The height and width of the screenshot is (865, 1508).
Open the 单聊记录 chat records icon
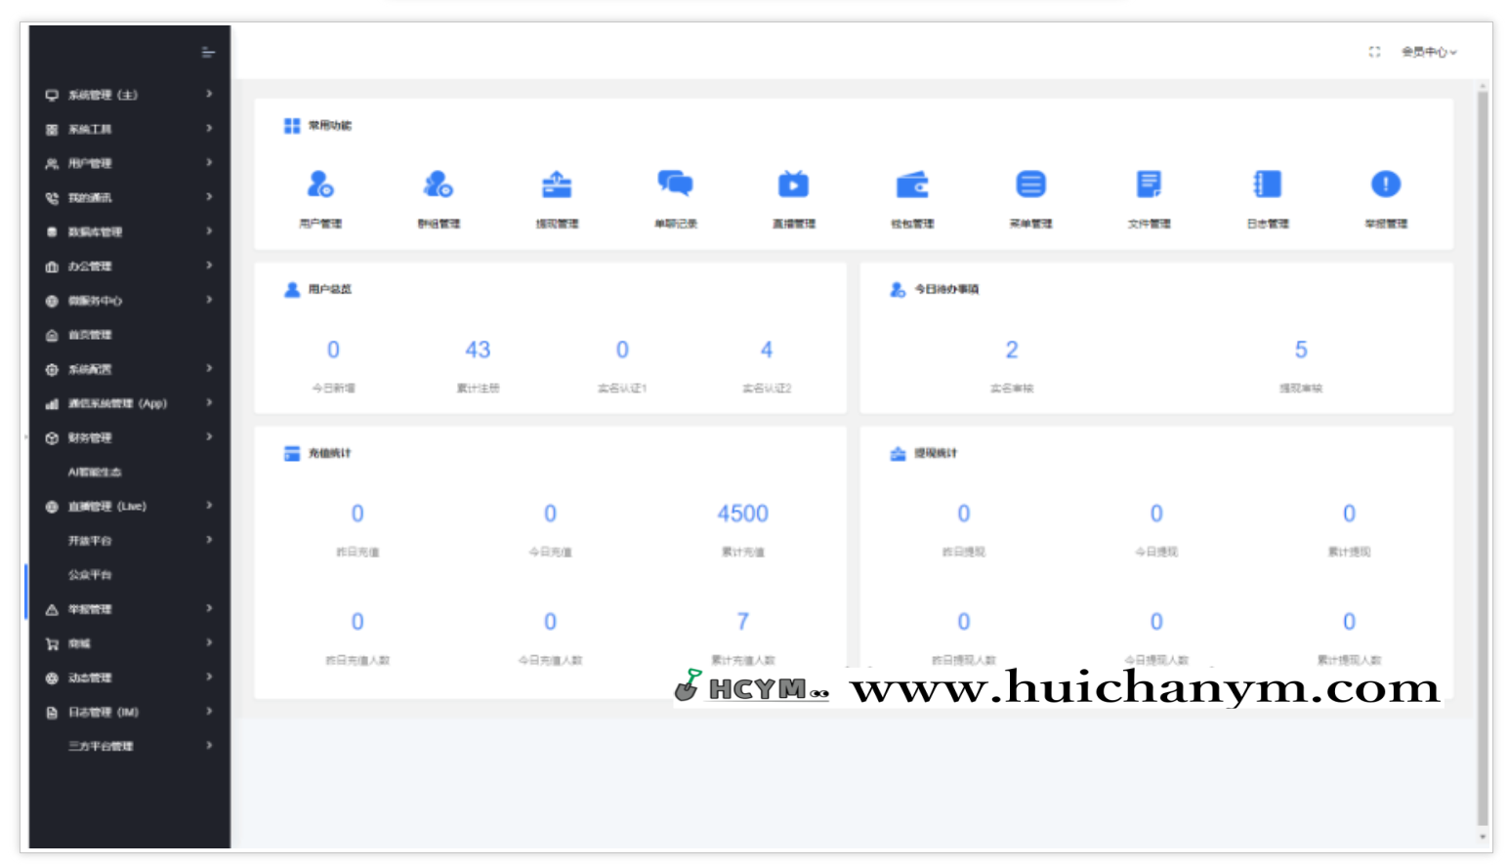(x=675, y=185)
